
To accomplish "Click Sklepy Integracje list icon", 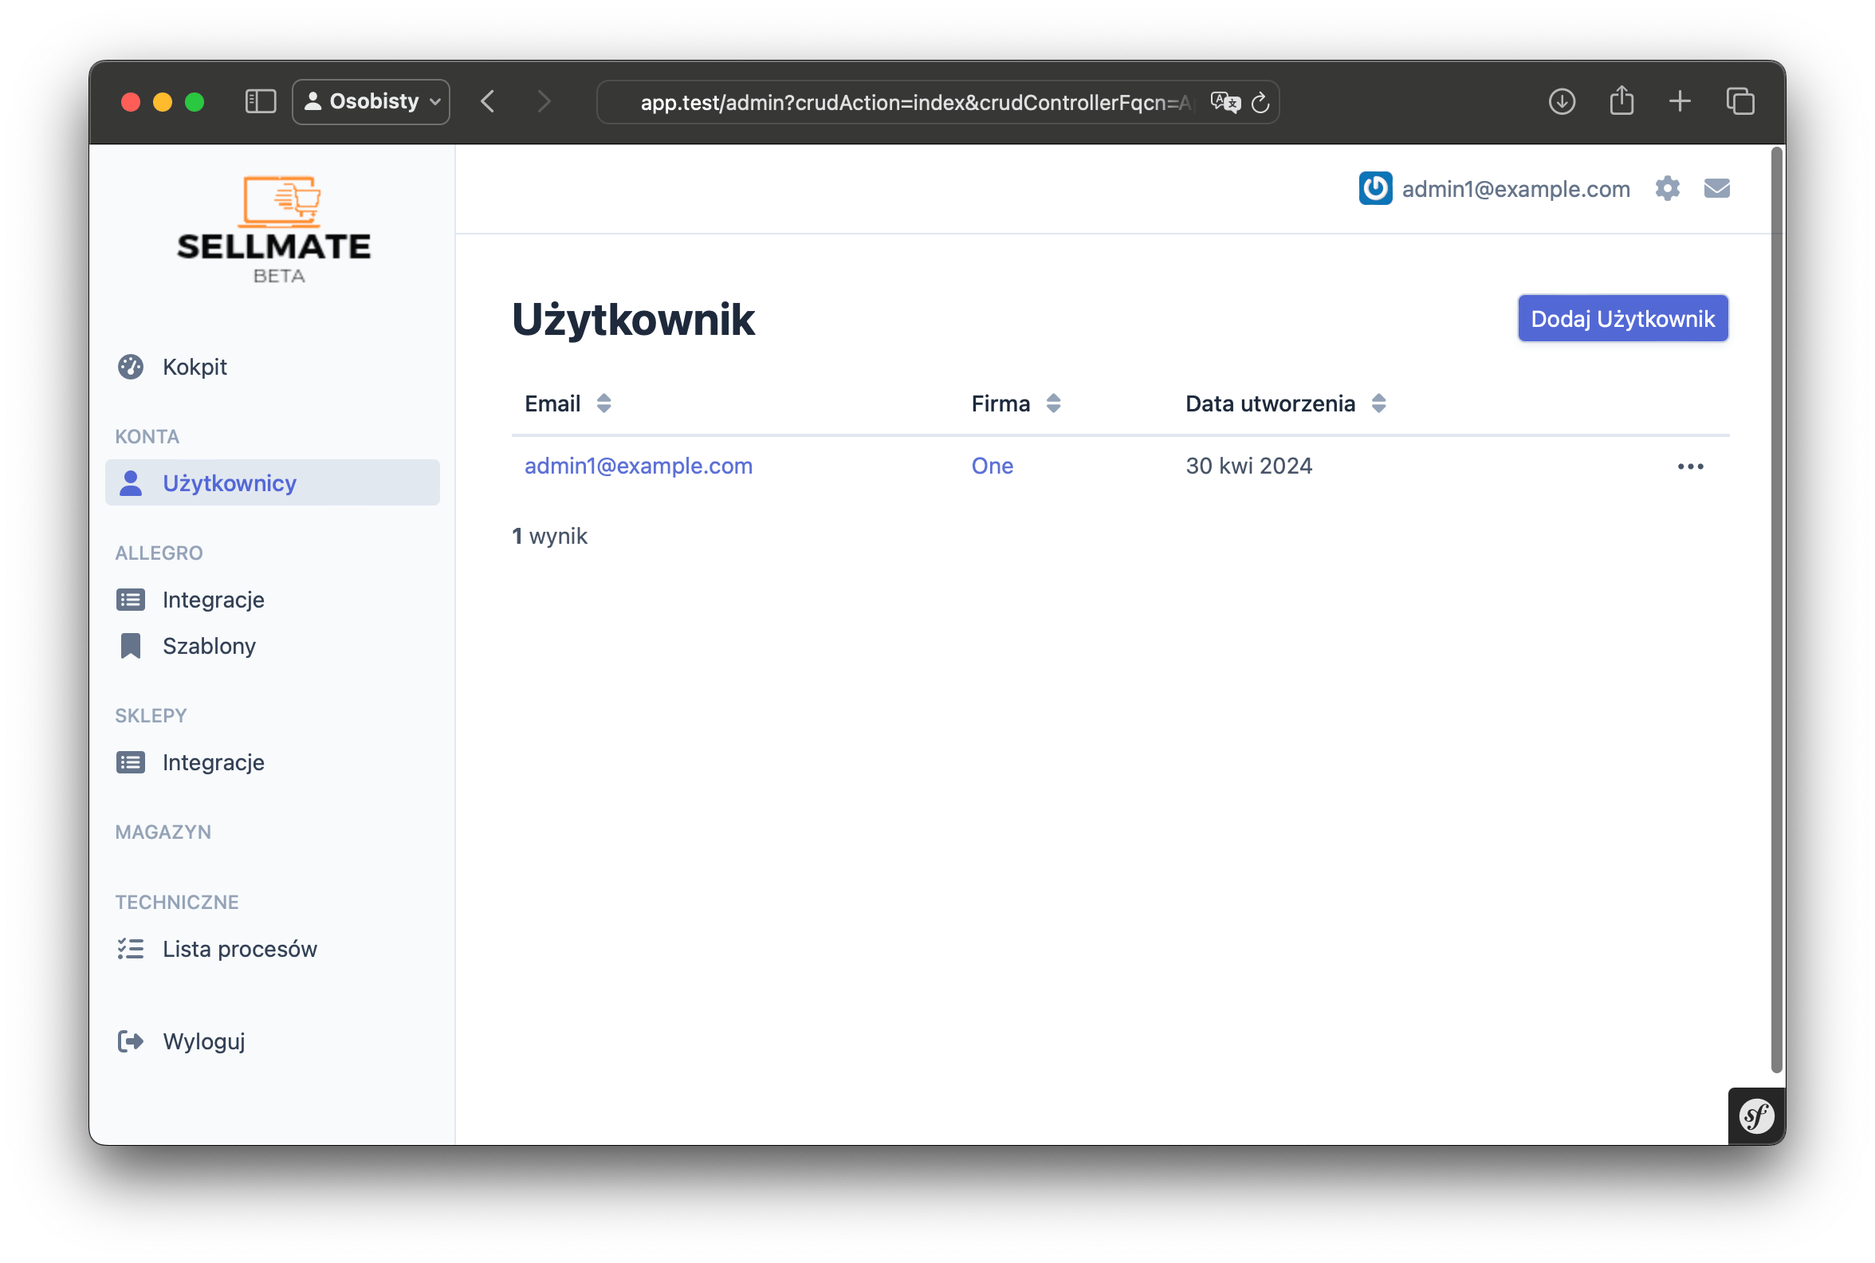I will pyautogui.click(x=131, y=762).
